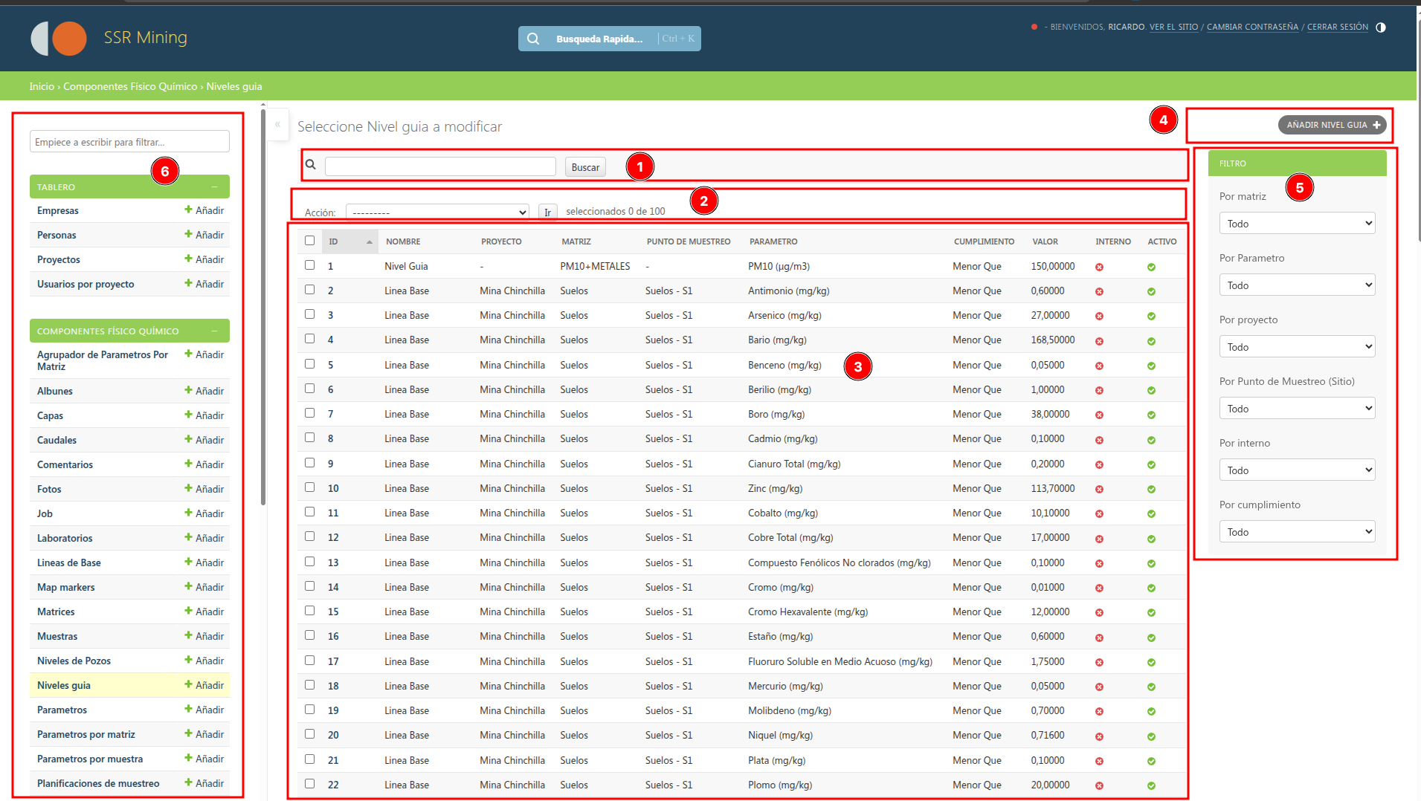
Task: Click the dark mode toggle icon top right
Action: click(x=1382, y=27)
